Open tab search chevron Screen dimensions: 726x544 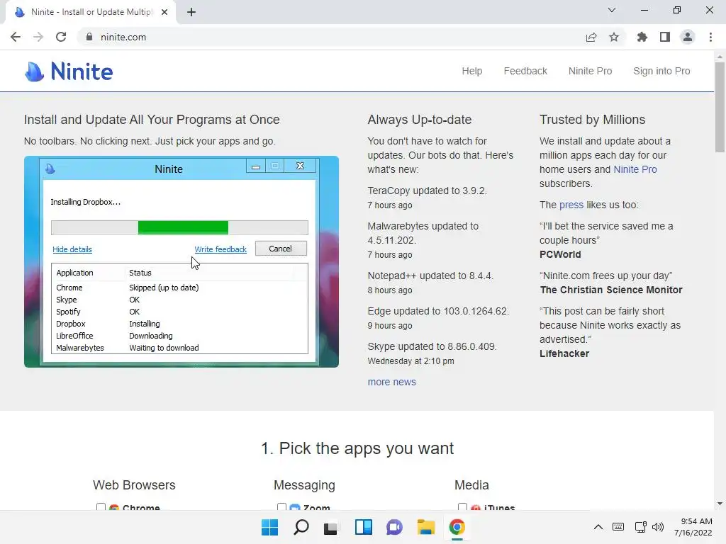[x=612, y=10]
